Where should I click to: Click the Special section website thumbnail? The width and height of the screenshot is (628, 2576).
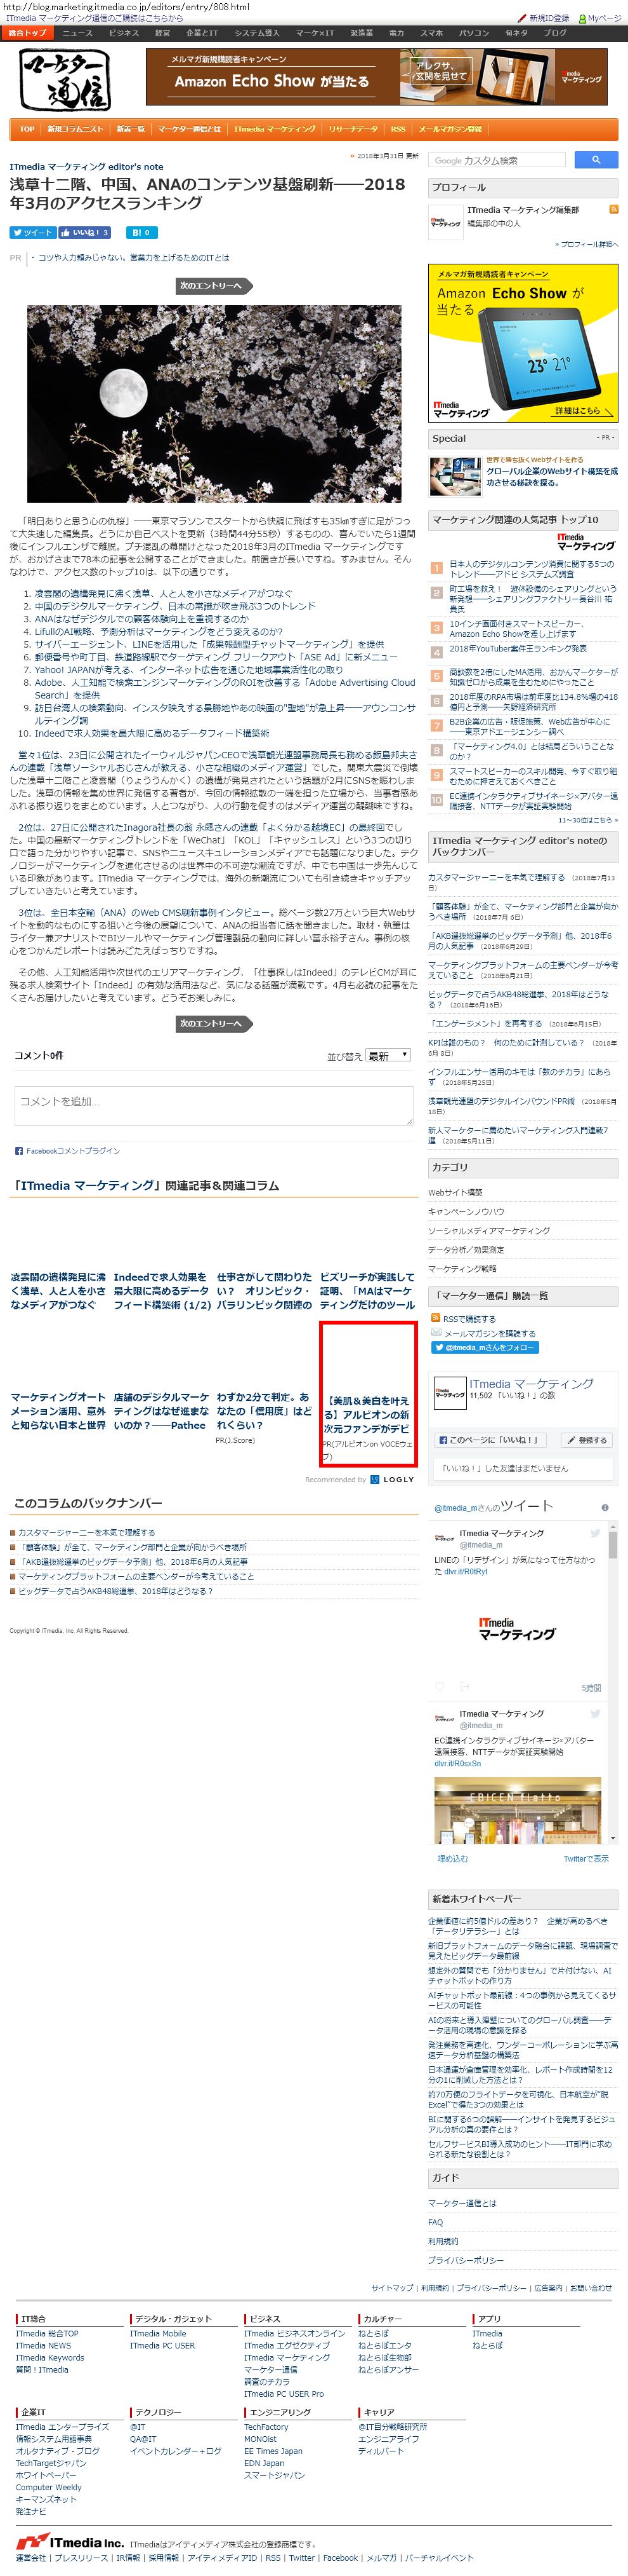[x=454, y=477]
